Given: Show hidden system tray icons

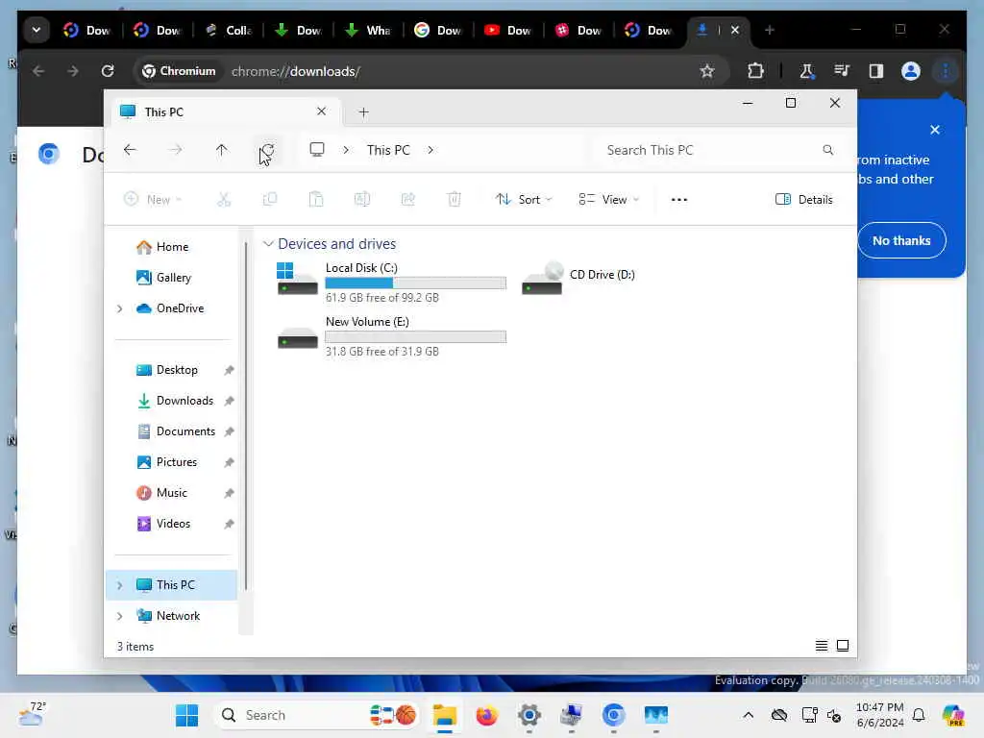Looking at the screenshot, I should coord(748,715).
